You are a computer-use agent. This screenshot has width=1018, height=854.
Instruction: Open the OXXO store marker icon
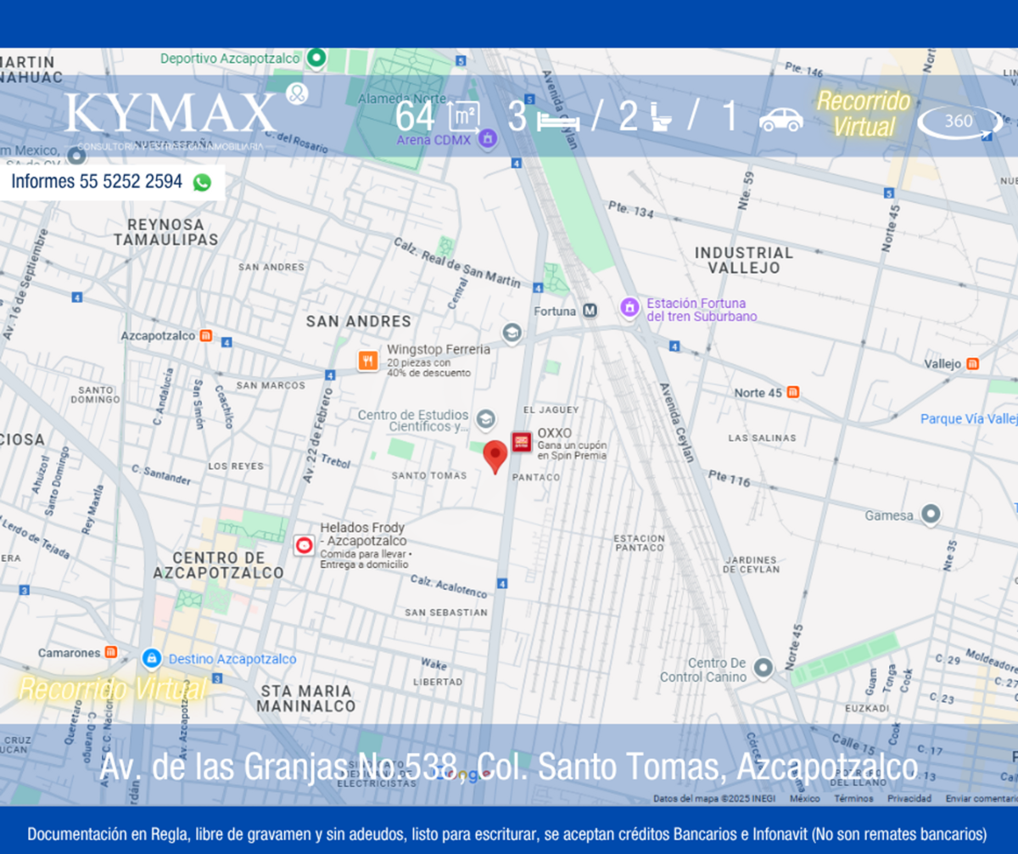point(521,442)
